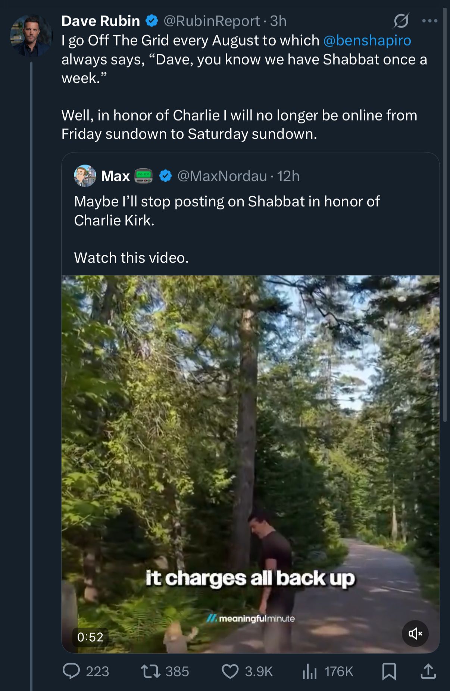Click the pager emoji beside Max
This screenshot has width=450, height=691.
(144, 176)
